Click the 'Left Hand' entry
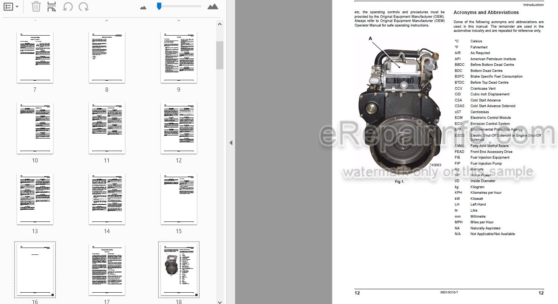Viewport: 558px width, 304px height. click(x=478, y=204)
